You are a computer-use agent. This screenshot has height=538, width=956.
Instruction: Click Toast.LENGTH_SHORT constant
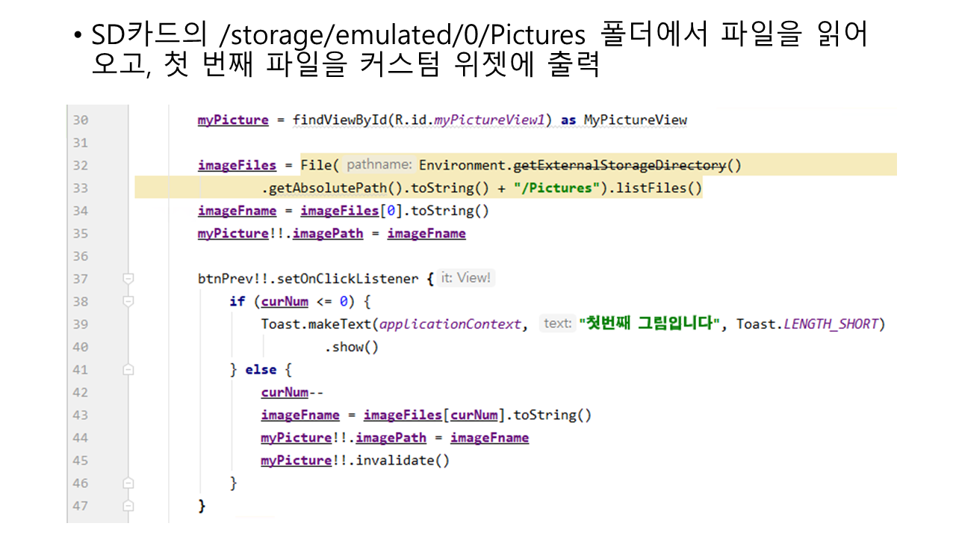833,324
